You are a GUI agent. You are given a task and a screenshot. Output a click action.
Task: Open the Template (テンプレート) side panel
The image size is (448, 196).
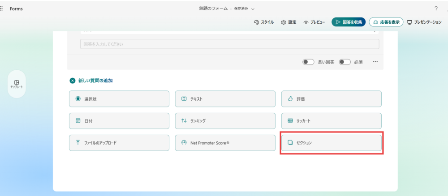[17, 84]
